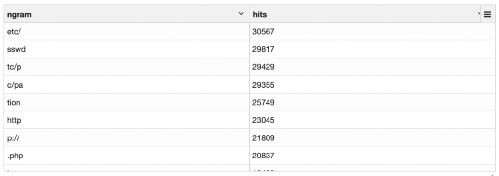The height and width of the screenshot is (176, 499).
Task: Open the hits column dropdown arrow
Action: (479, 14)
